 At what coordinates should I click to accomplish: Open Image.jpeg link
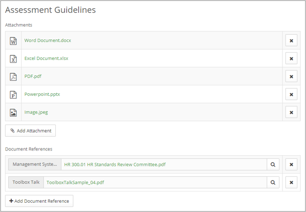36,112
